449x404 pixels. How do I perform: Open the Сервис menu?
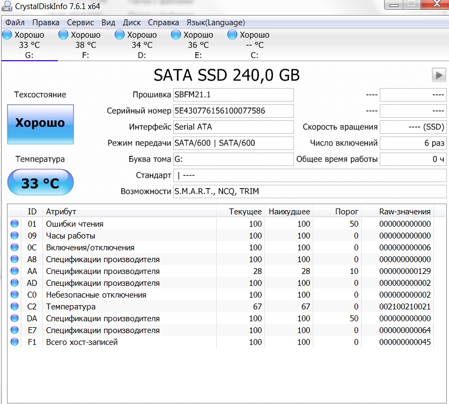[x=80, y=23]
